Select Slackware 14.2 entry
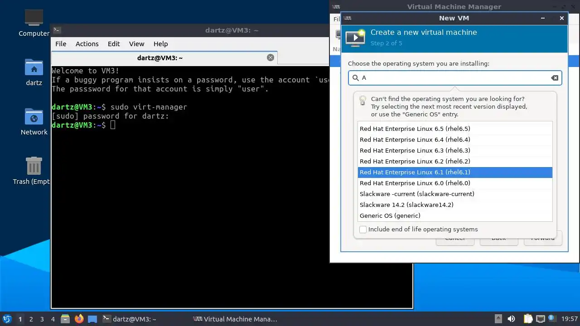The width and height of the screenshot is (580, 326). [455, 205]
